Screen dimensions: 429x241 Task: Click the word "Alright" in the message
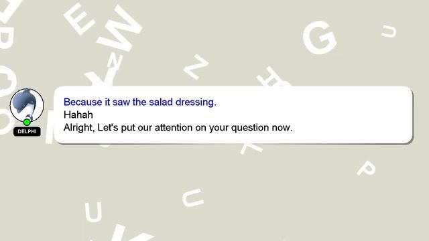point(79,128)
